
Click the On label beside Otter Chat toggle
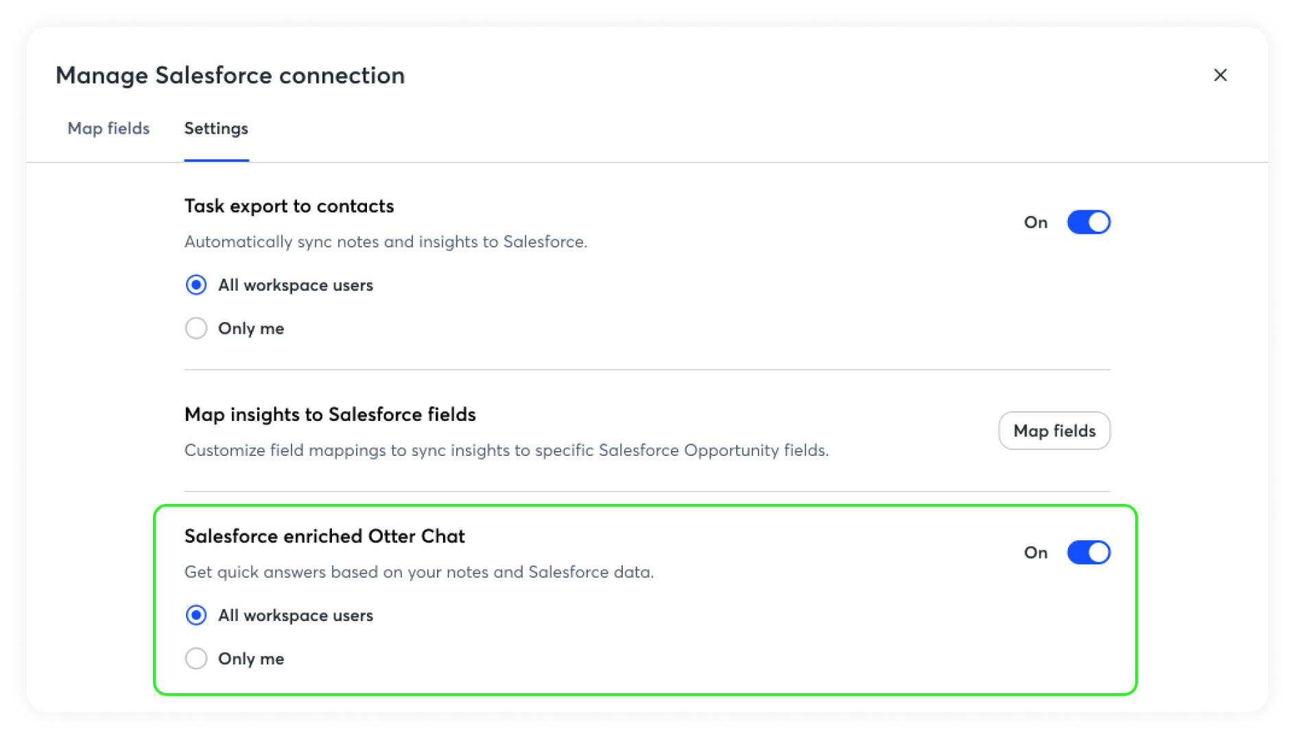(x=1036, y=553)
